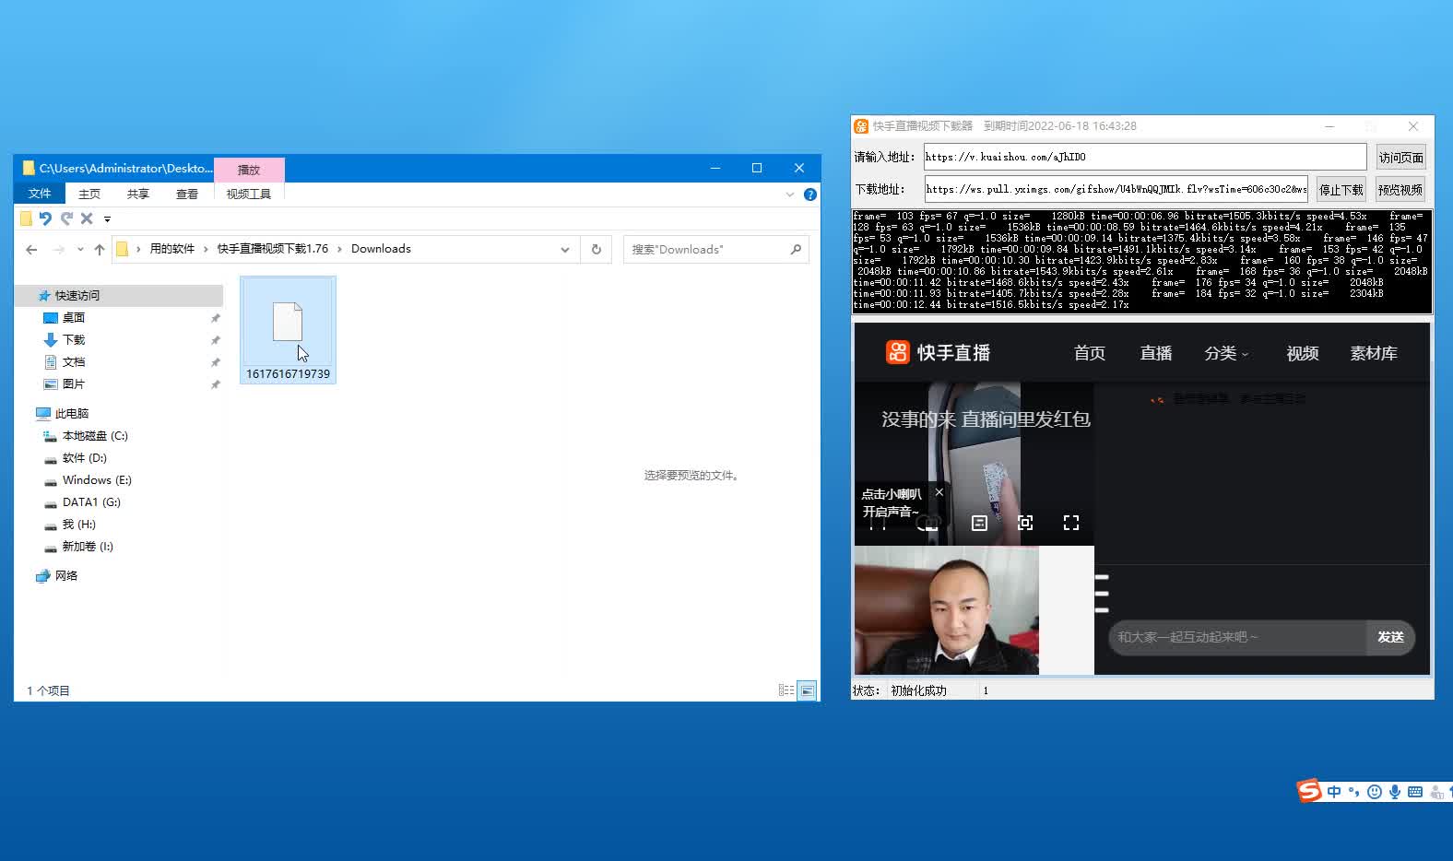This screenshot has width=1453, height=861.
Task: Expand the Explorer ribbon chevron
Action: click(790, 195)
